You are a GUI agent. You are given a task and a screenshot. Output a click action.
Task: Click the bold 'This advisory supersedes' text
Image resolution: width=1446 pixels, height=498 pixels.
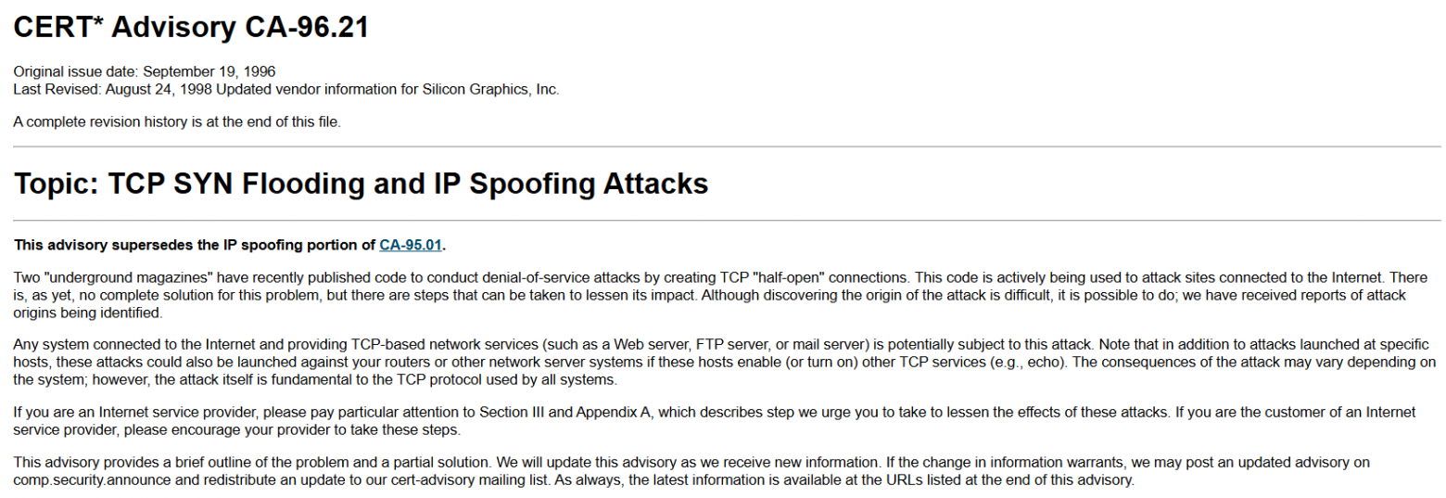196,245
